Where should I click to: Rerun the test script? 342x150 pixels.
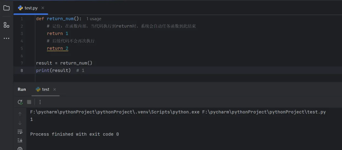coord(20,102)
